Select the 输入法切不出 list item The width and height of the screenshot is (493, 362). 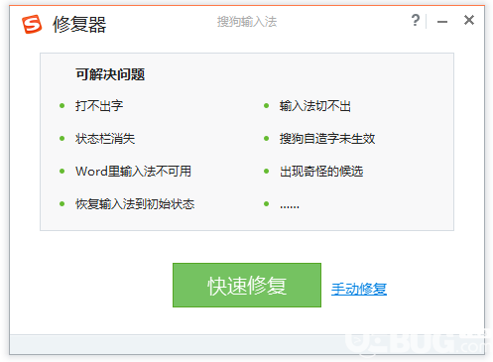pos(314,106)
